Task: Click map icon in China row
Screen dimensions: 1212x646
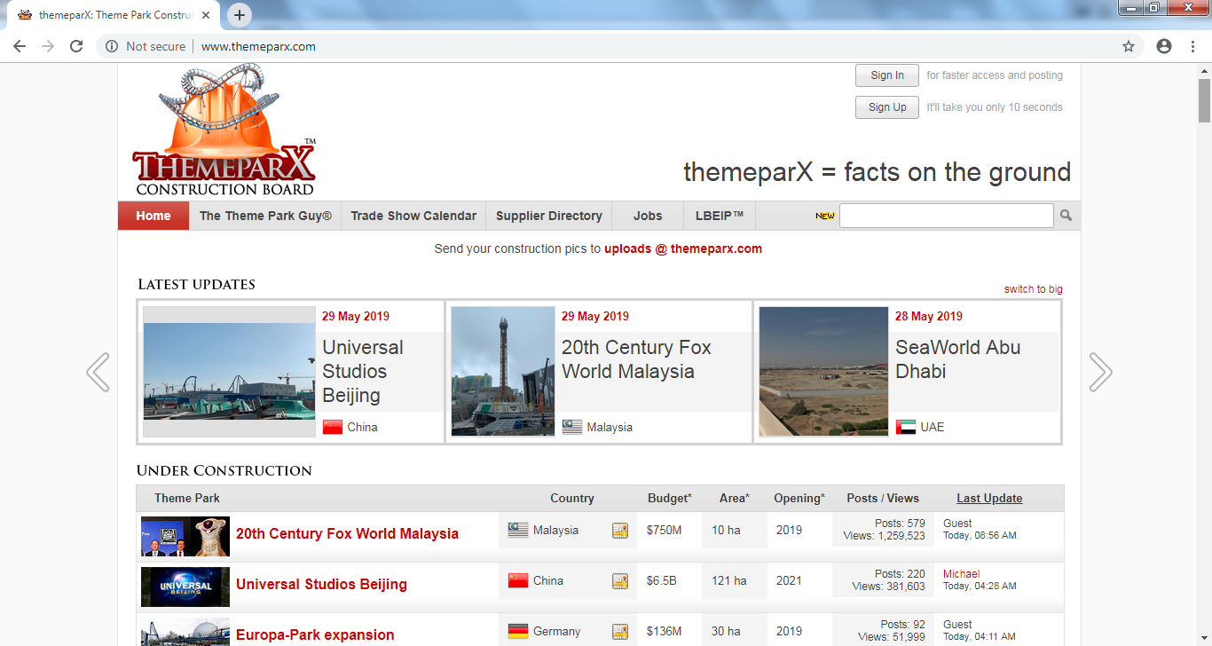Action: (x=620, y=581)
